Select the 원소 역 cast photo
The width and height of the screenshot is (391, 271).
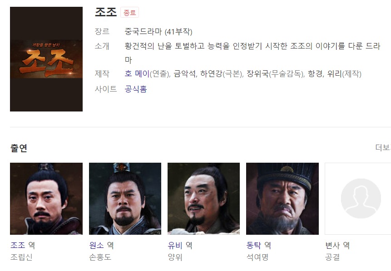coord(125,198)
